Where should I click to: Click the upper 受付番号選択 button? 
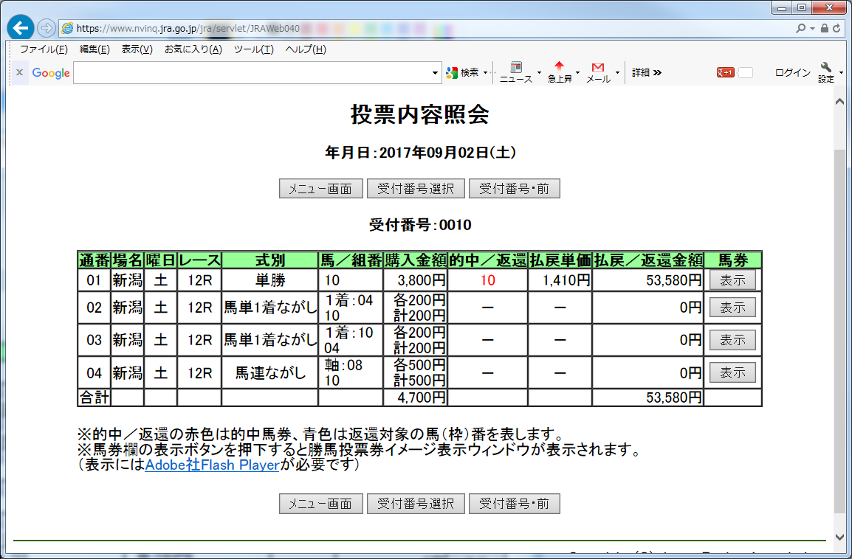416,188
